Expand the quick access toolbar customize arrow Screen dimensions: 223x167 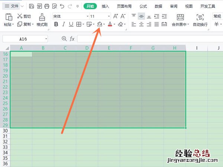[x=78, y=6]
